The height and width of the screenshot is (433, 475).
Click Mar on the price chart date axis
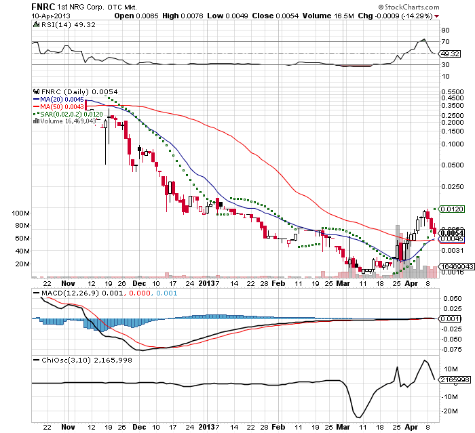tap(343, 283)
